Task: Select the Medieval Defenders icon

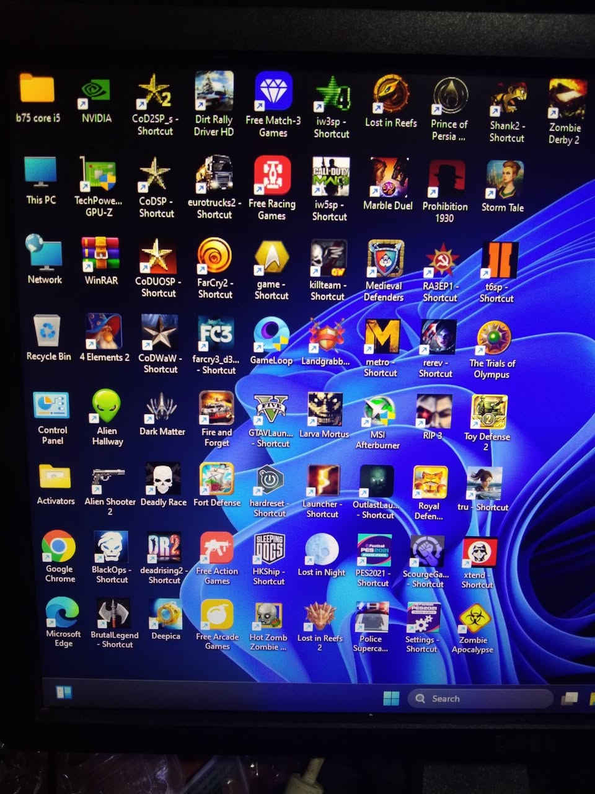Action: pyautogui.click(x=386, y=260)
